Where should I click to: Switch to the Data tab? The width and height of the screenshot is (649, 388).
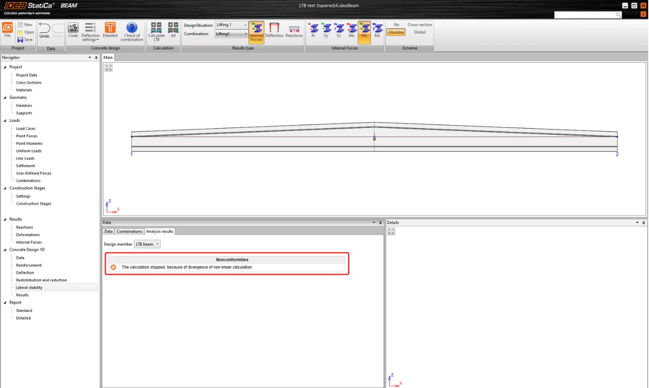pyautogui.click(x=109, y=231)
